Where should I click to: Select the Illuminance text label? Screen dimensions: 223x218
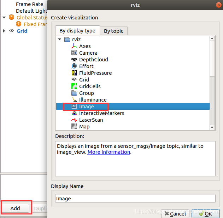click(93, 100)
